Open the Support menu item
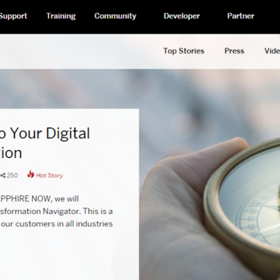Viewport: 280px width, 280px height. 13,16
